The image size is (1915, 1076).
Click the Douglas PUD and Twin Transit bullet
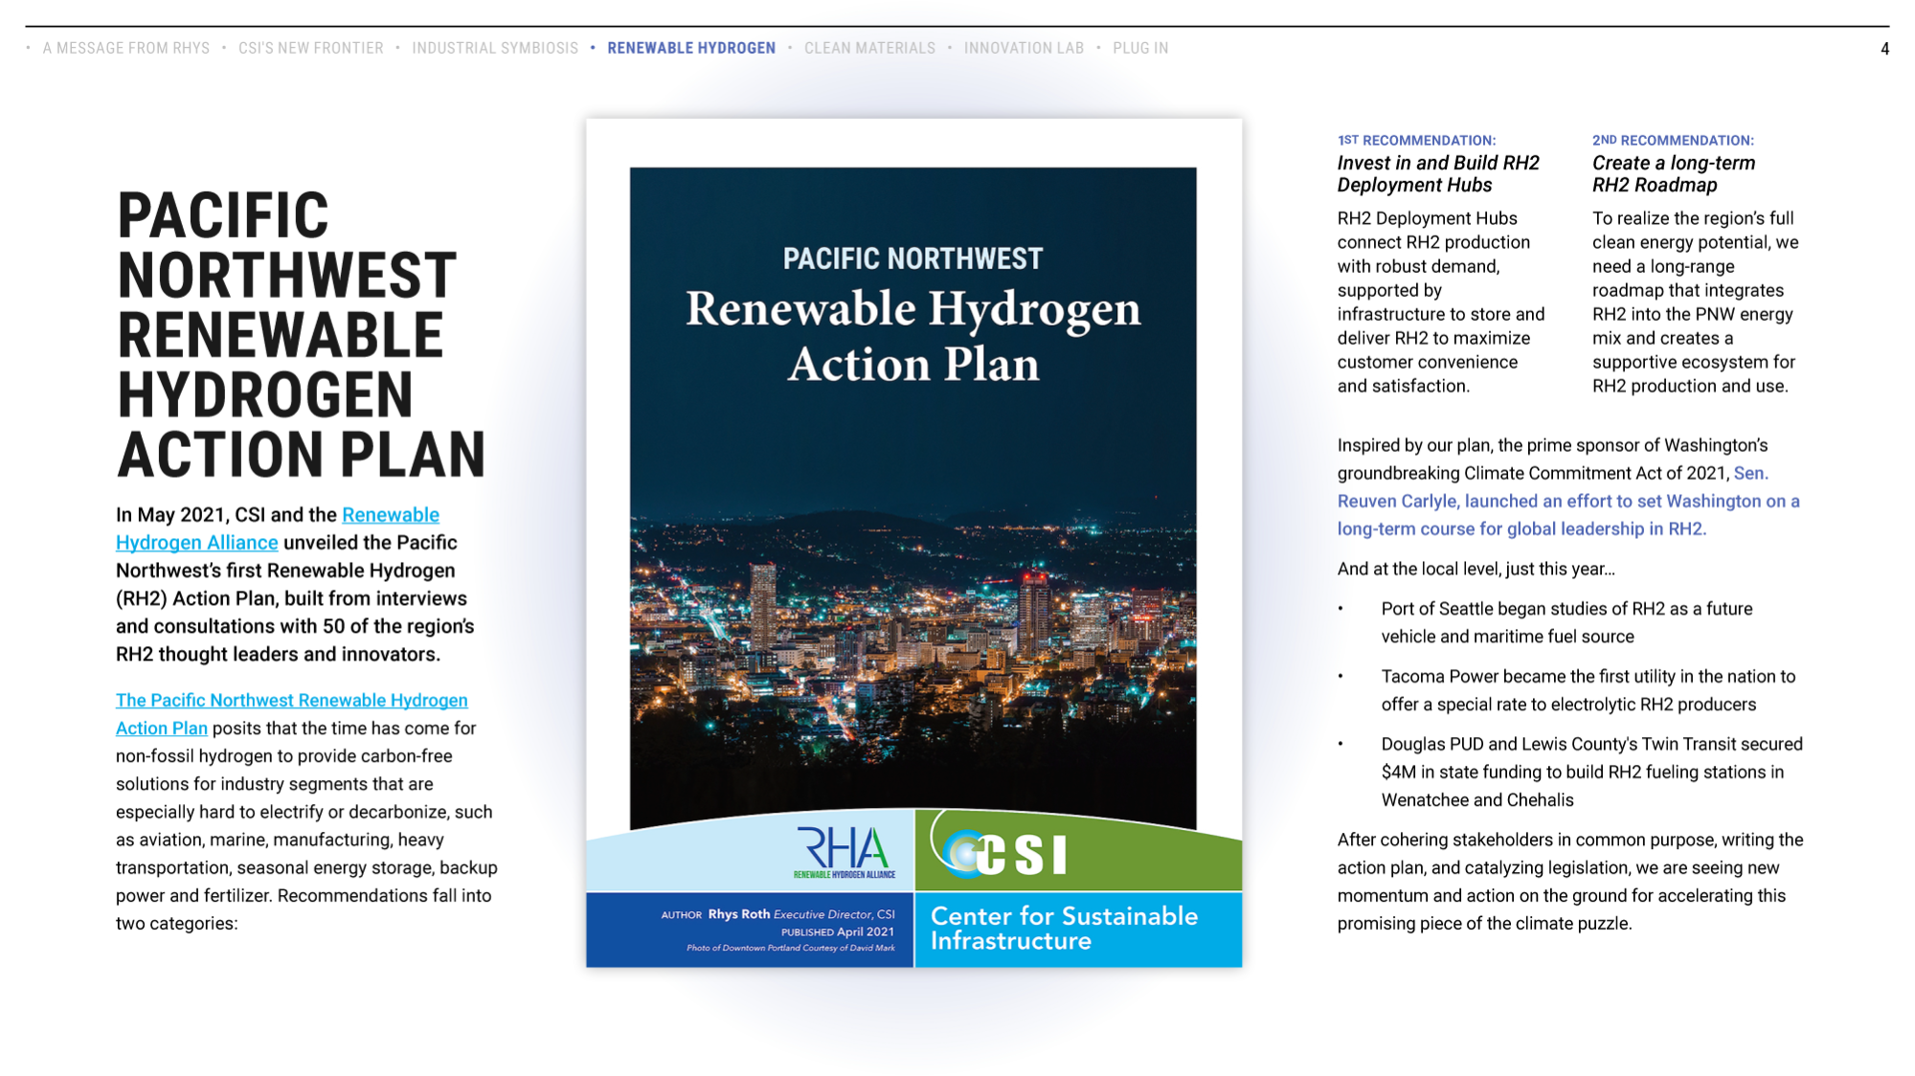pyautogui.click(x=1591, y=772)
